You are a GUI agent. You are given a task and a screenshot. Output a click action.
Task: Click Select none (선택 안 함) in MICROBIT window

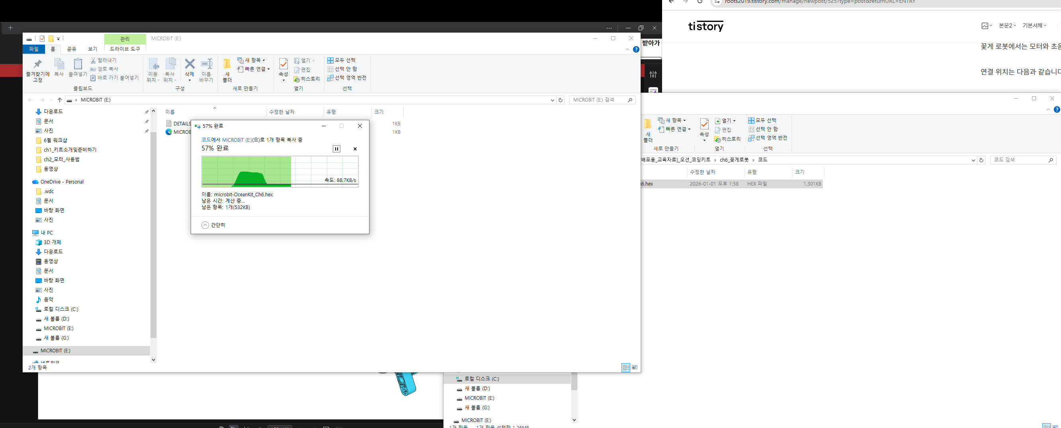[x=342, y=69]
